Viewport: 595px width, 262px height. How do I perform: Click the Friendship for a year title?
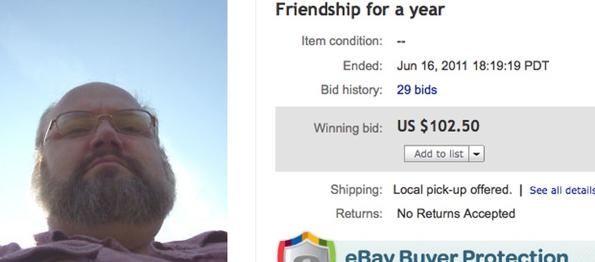(360, 10)
